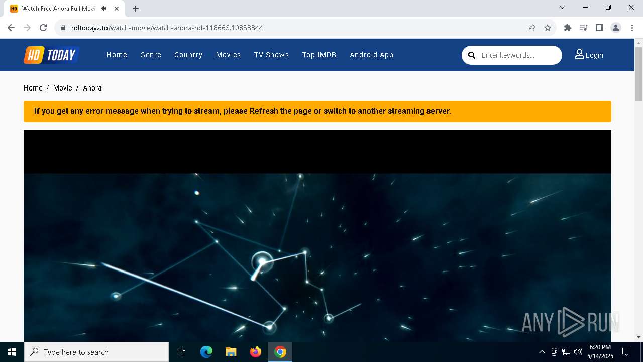Go back with browser back arrow

pos(11,28)
